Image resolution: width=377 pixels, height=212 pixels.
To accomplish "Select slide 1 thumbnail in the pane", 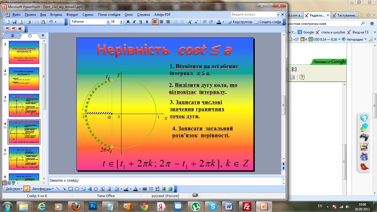I will (x=24, y=52).
